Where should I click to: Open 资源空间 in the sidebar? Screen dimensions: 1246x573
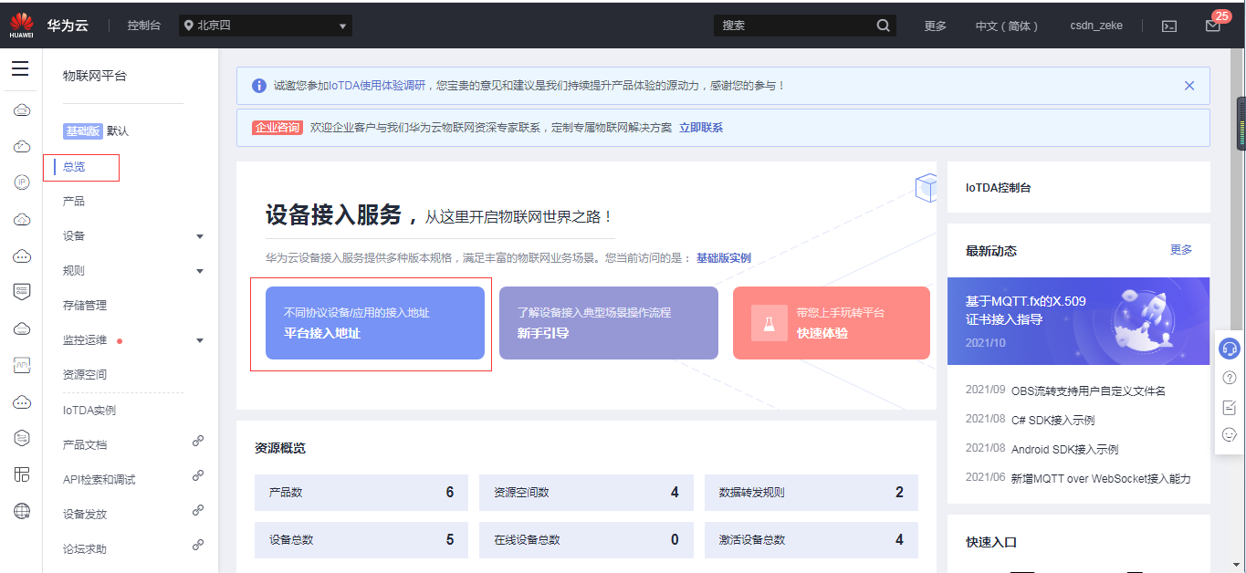pos(85,374)
